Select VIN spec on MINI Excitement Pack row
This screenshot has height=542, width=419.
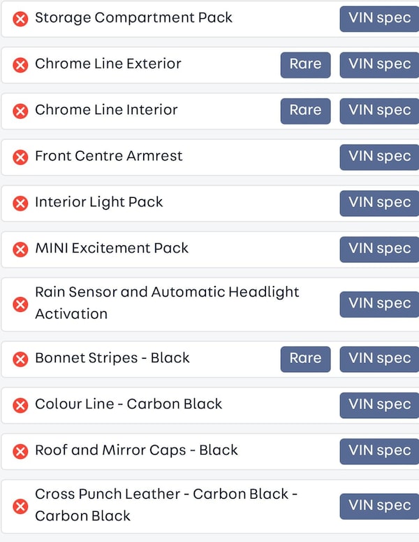[x=379, y=249]
